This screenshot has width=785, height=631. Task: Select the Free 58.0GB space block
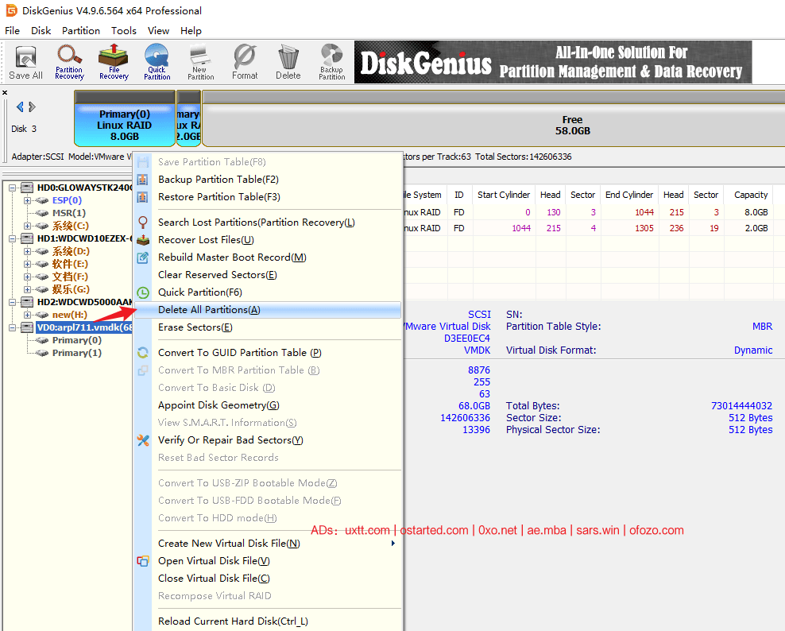coord(493,118)
